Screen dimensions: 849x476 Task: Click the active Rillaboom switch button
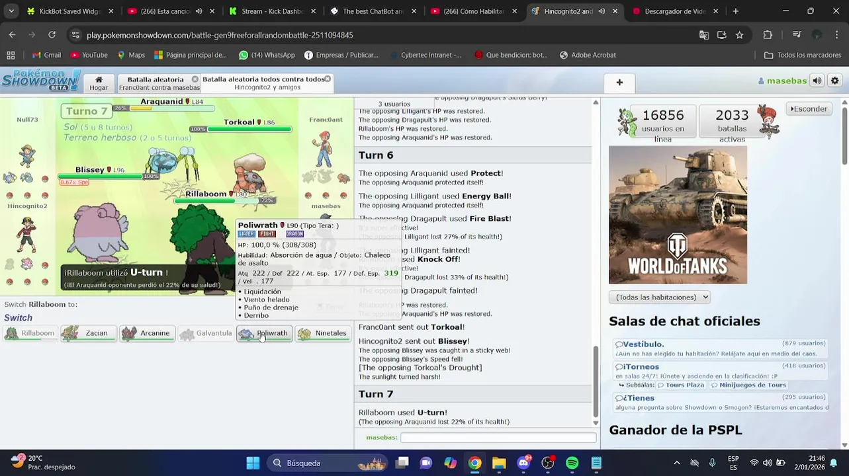point(30,333)
